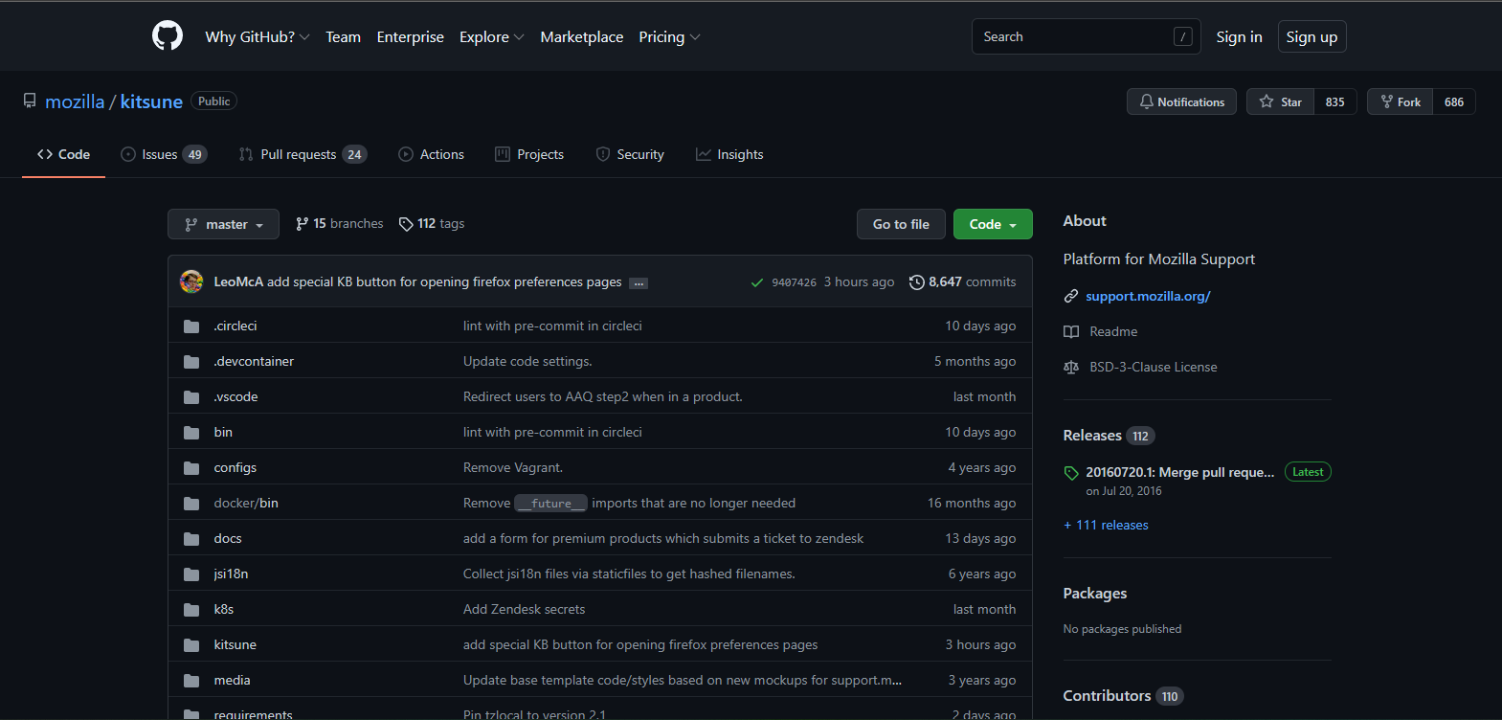Open the .circleci folder icon
Screen dimensions: 1502x720
[191, 326]
